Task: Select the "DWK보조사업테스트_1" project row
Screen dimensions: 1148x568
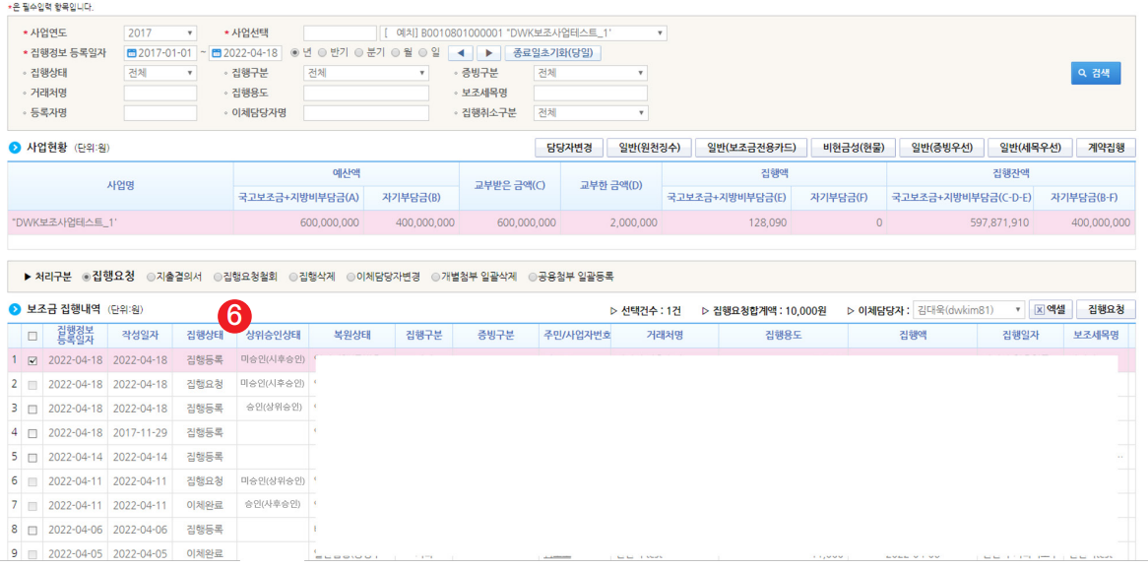Action: (x=571, y=221)
